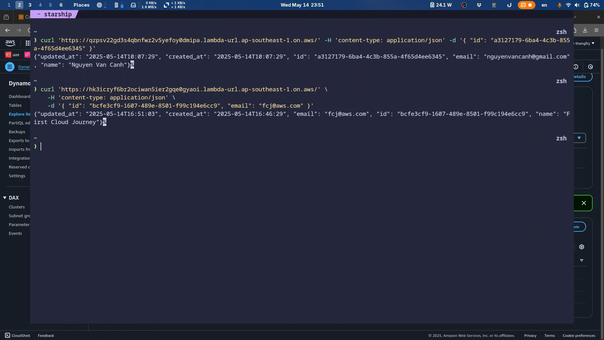The image size is (604, 340).
Task: Click the AWS logo in console
Action: pyautogui.click(x=10, y=43)
